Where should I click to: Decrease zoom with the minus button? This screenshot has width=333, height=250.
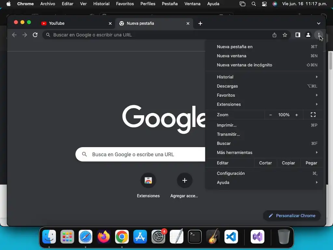pyautogui.click(x=270, y=115)
